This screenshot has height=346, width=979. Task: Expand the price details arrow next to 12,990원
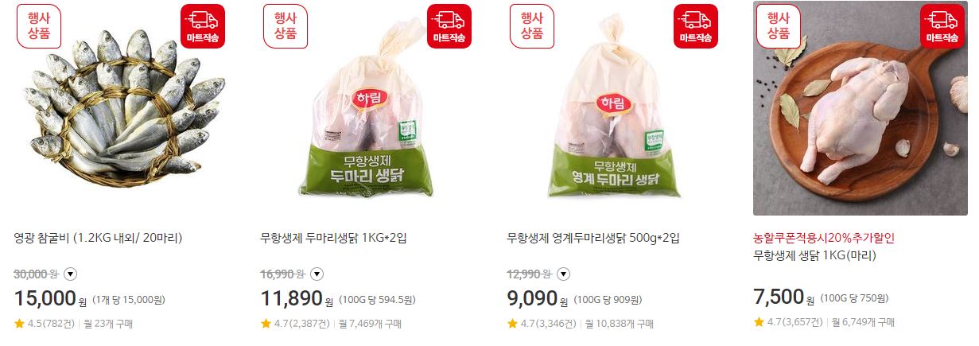click(x=563, y=274)
